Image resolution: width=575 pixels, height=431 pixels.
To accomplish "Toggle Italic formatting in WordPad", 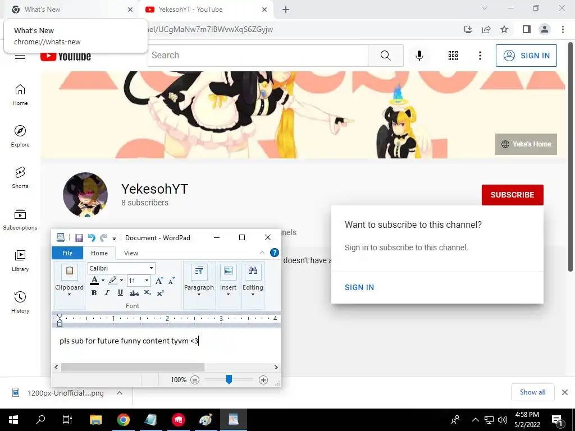I will (107, 293).
